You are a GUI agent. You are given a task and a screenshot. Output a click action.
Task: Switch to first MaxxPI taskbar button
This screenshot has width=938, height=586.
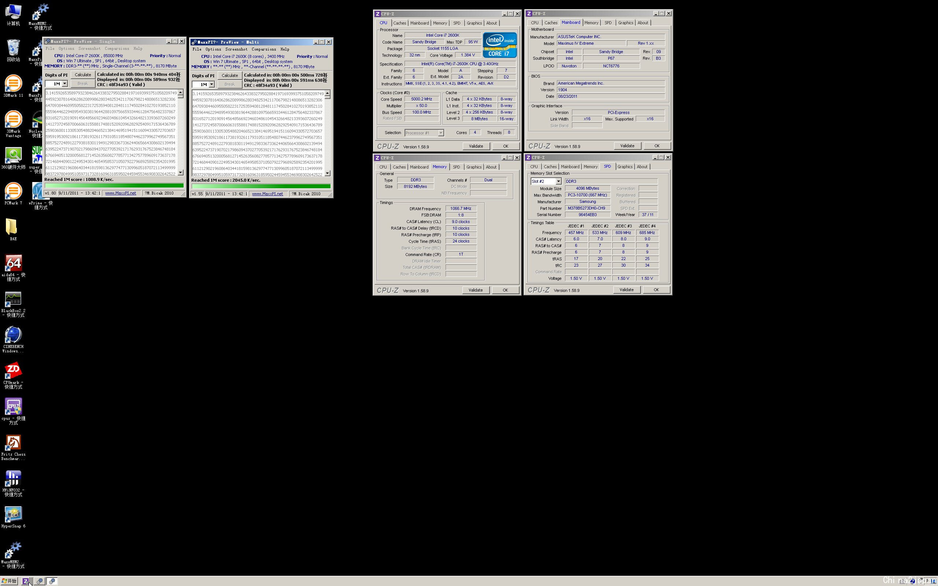pyautogui.click(x=39, y=581)
